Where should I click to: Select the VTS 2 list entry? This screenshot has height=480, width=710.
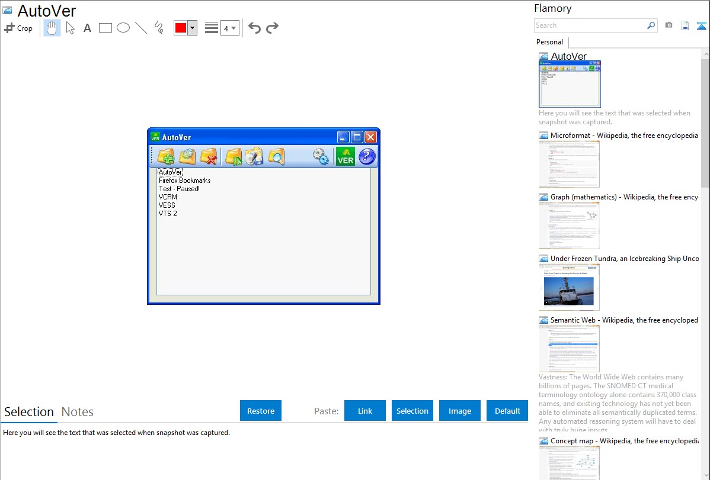coord(168,213)
